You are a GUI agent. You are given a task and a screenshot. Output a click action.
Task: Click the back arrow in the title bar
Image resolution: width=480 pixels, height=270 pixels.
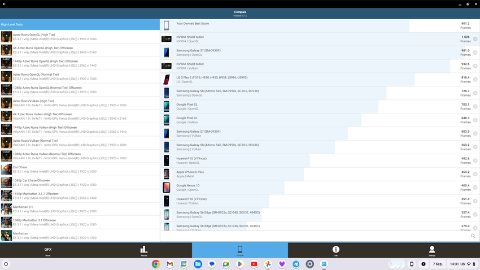point(4,4)
